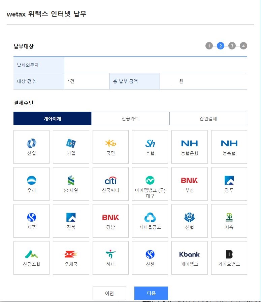Click the 총 납부 금액 label
The image size is (261, 302).
pyautogui.click(x=125, y=81)
